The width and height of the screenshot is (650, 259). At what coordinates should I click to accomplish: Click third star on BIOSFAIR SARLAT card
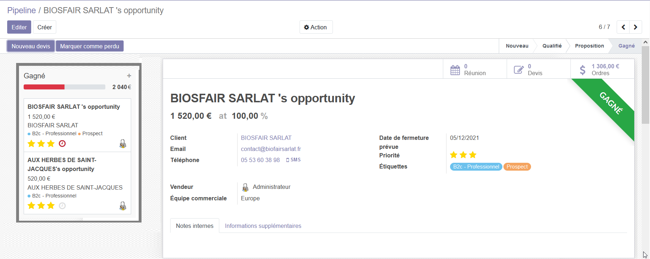pyautogui.click(x=51, y=143)
